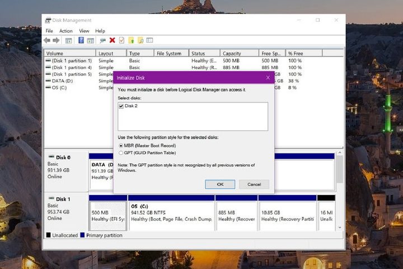Click the folder with magnifier toolbar icon

pyautogui.click(x=140, y=40)
